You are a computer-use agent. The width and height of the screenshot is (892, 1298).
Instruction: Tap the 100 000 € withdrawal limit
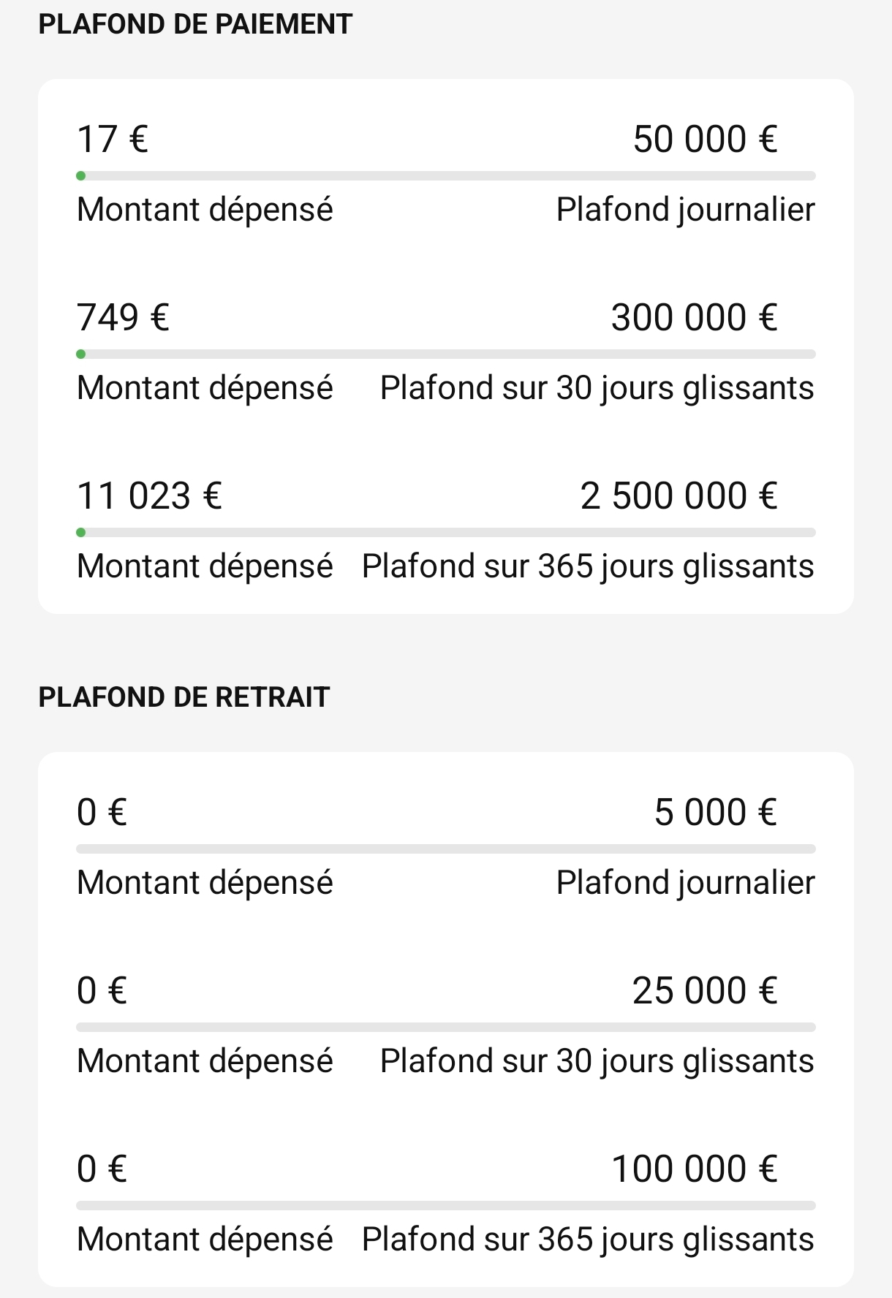pyautogui.click(x=694, y=1169)
